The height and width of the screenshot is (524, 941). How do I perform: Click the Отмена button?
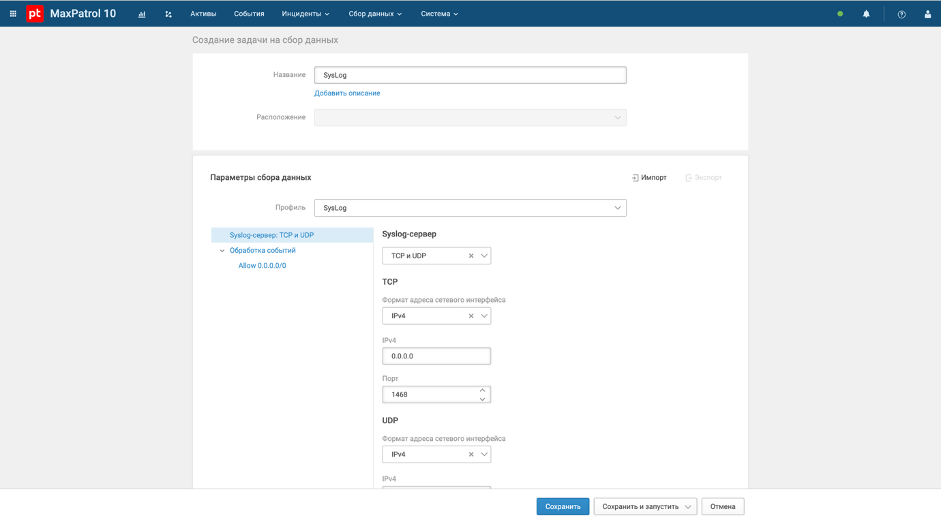(723, 507)
